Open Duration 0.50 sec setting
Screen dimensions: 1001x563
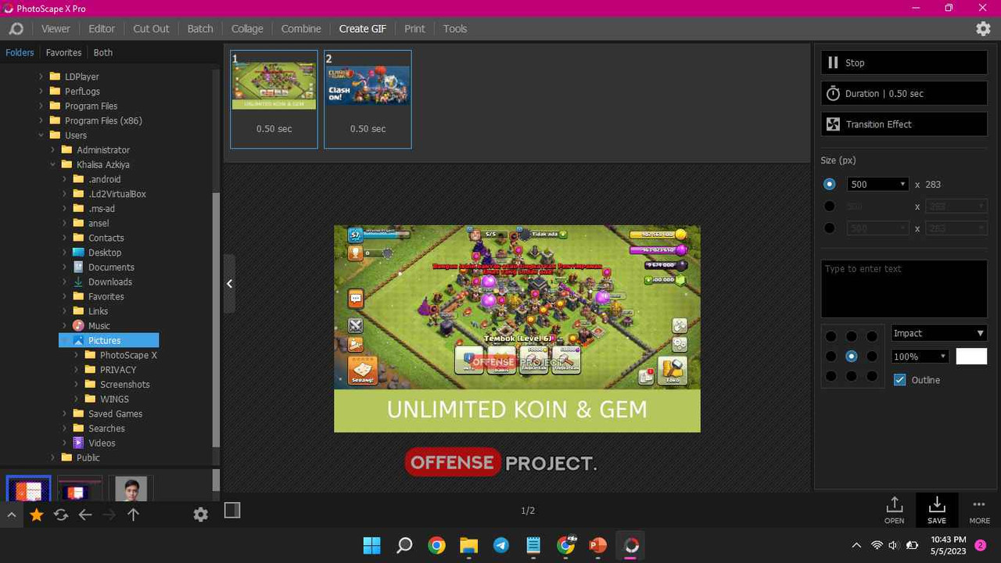coord(904,93)
